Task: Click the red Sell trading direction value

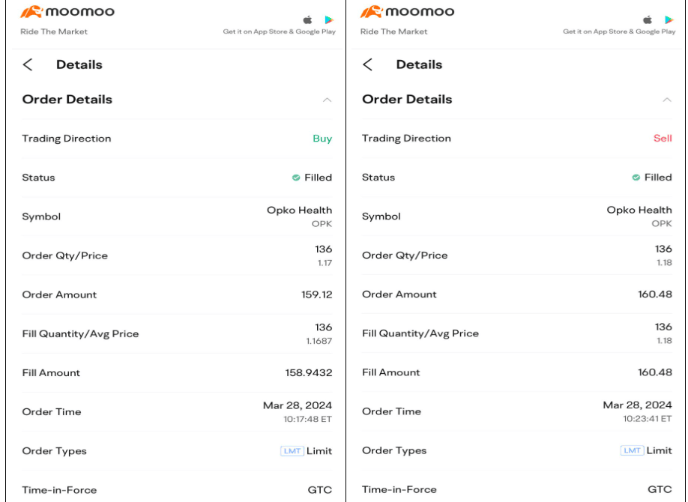Action: 663,139
